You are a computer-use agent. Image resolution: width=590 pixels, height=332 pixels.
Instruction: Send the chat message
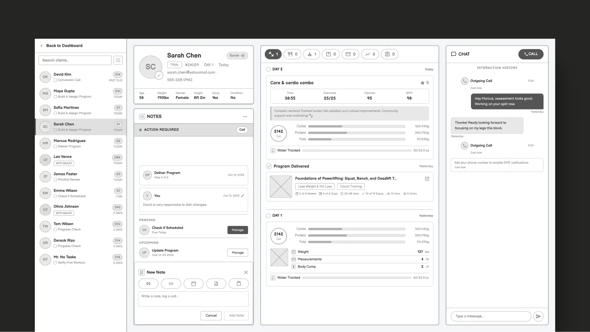pyautogui.click(x=539, y=316)
